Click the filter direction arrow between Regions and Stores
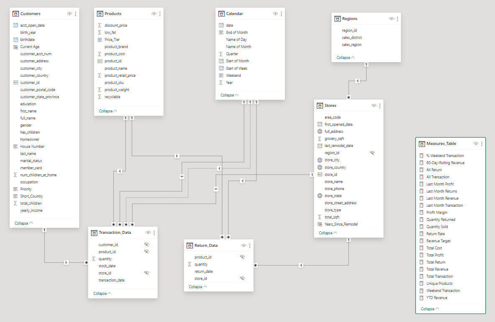Screen dimensions: 495x322 click(358, 81)
